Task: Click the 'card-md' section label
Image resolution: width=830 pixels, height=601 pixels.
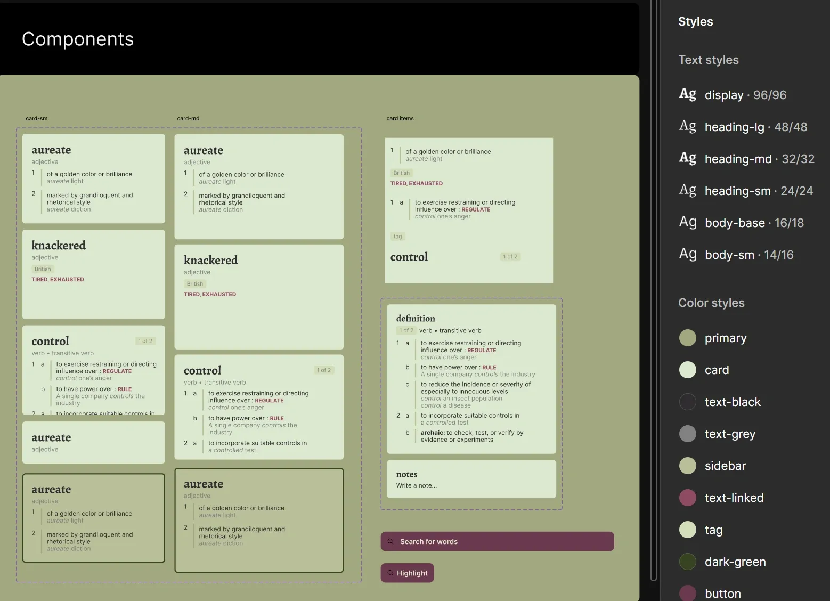Action: 188,118
